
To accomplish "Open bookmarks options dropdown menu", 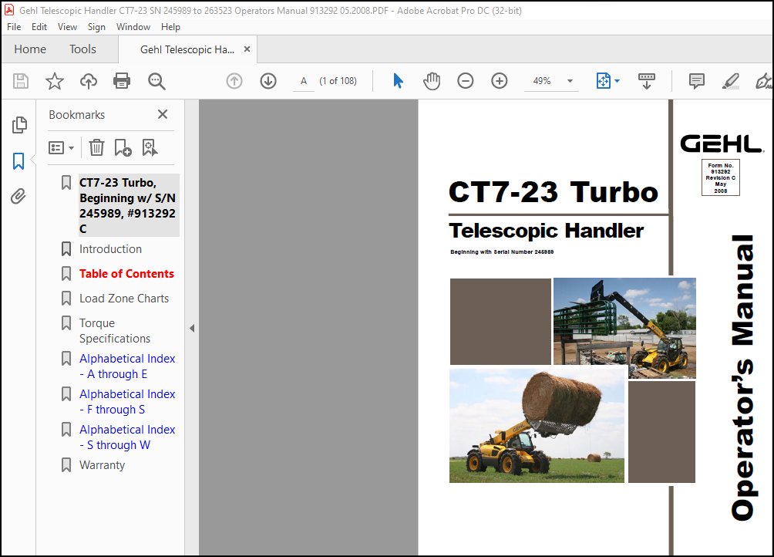I will click(61, 147).
